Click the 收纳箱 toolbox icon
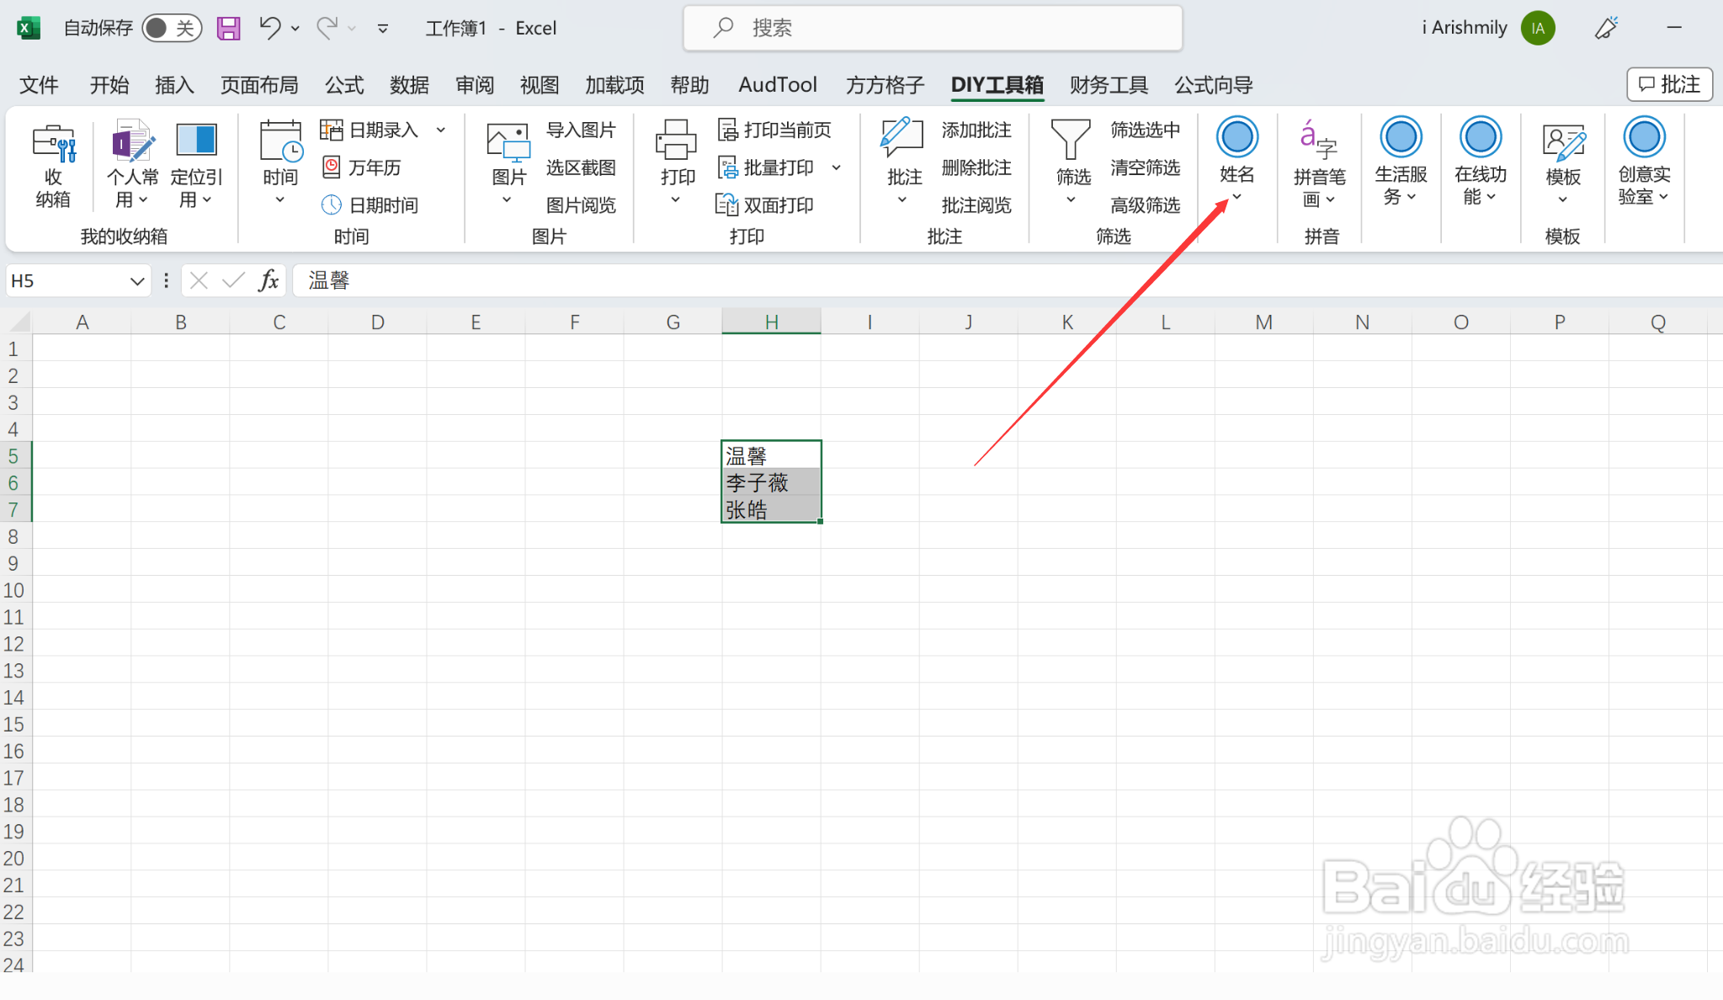This screenshot has width=1723, height=1000. pyautogui.click(x=53, y=143)
